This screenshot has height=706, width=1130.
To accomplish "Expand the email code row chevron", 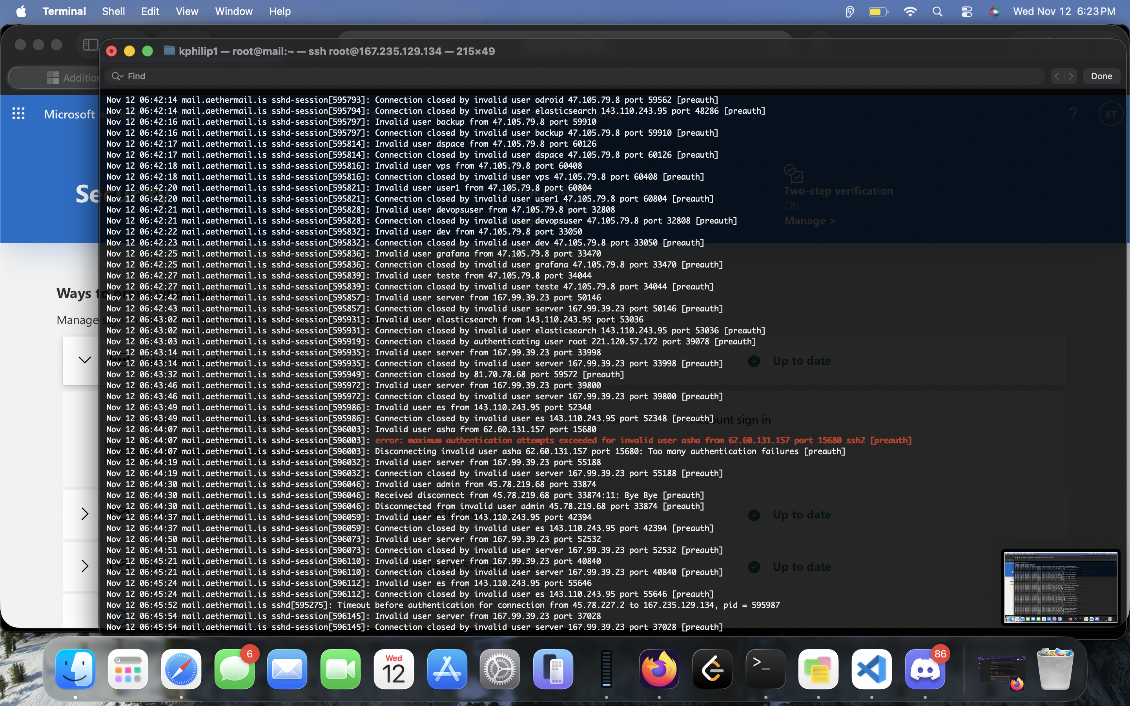I will point(84,514).
